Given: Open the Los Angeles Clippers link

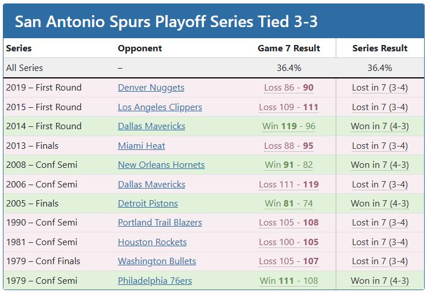Looking at the screenshot, I should pyautogui.click(x=160, y=107).
